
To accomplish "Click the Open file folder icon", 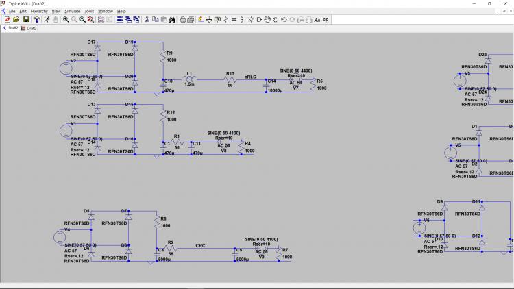I will [x=16, y=19].
